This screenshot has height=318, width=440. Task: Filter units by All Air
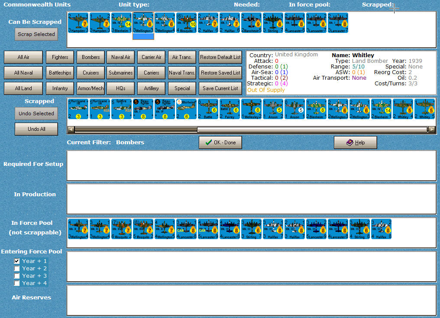[23, 57]
